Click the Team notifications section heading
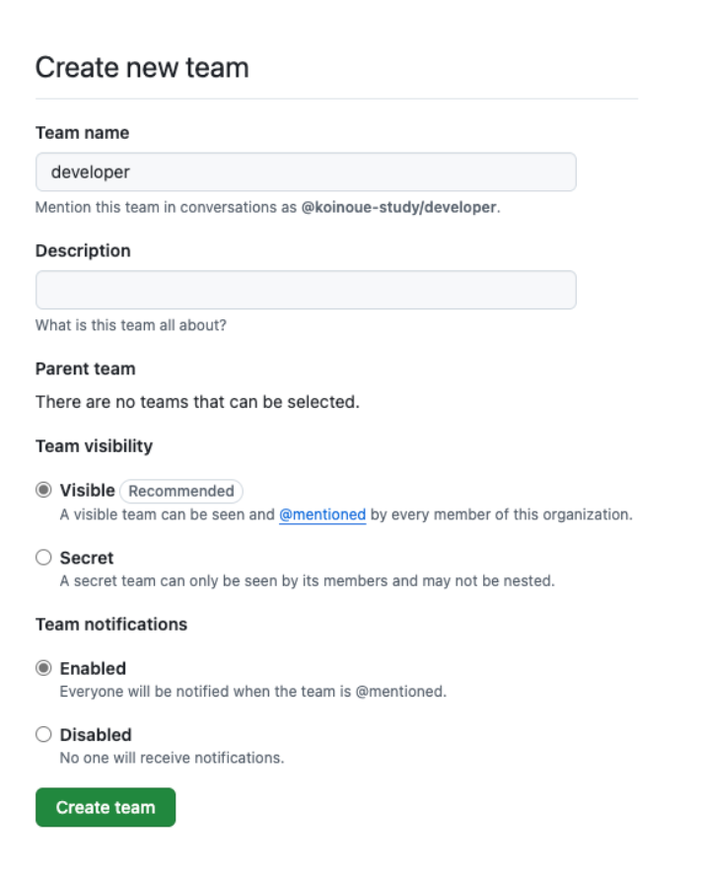Viewport: 702px width, 871px height. point(111,625)
